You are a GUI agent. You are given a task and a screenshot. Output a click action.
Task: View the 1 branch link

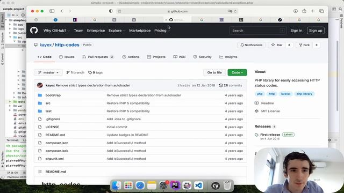tap(75, 72)
